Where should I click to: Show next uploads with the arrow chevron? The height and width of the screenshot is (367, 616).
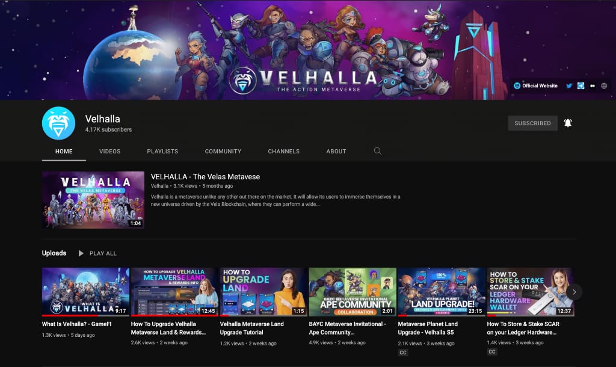tap(574, 292)
